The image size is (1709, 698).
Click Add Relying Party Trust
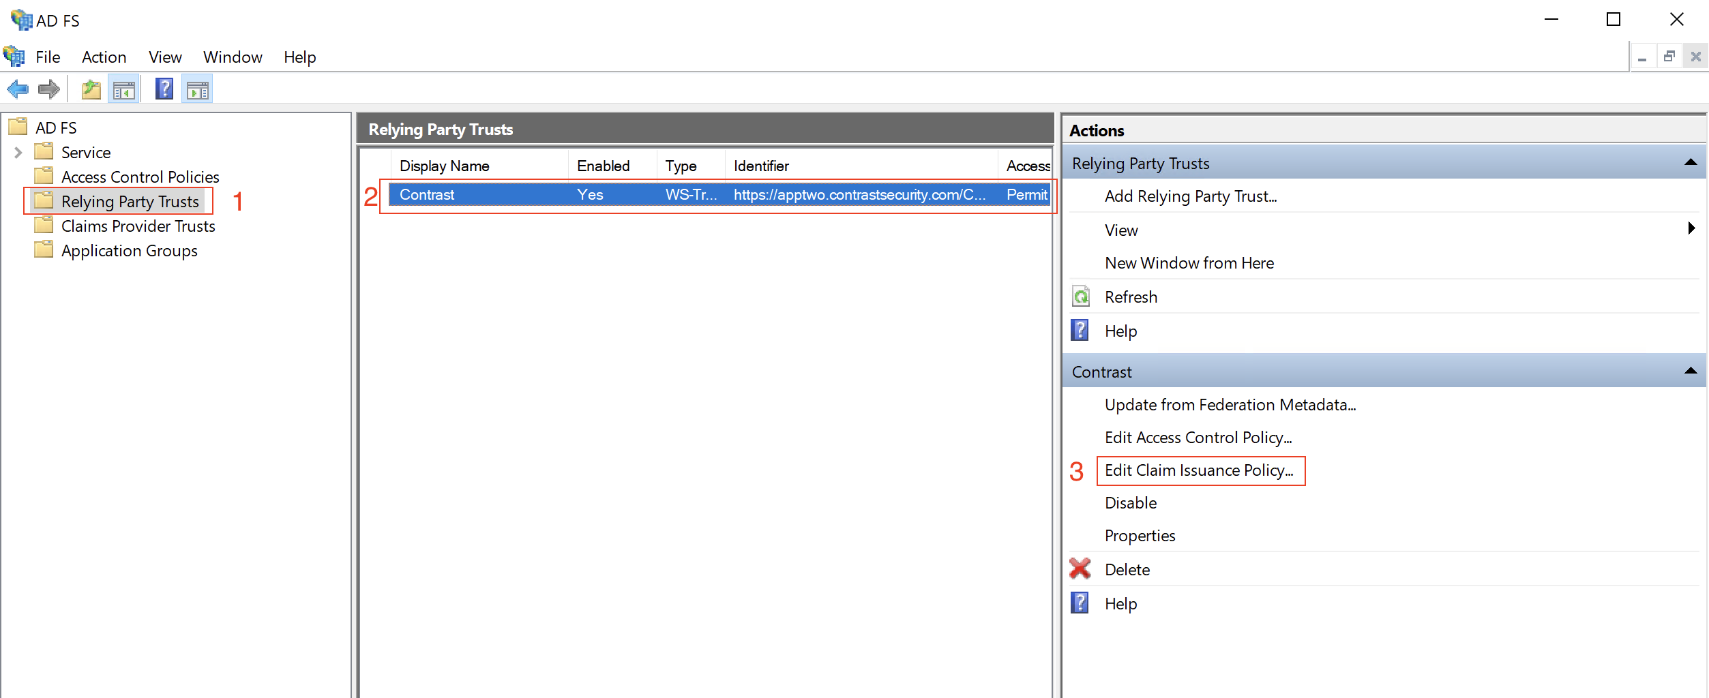[1190, 196]
